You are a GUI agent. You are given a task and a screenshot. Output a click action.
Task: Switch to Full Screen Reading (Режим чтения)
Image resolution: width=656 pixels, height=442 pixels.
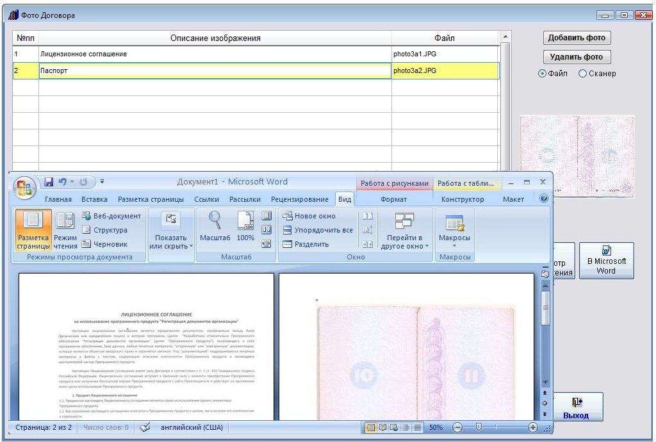tap(65, 231)
